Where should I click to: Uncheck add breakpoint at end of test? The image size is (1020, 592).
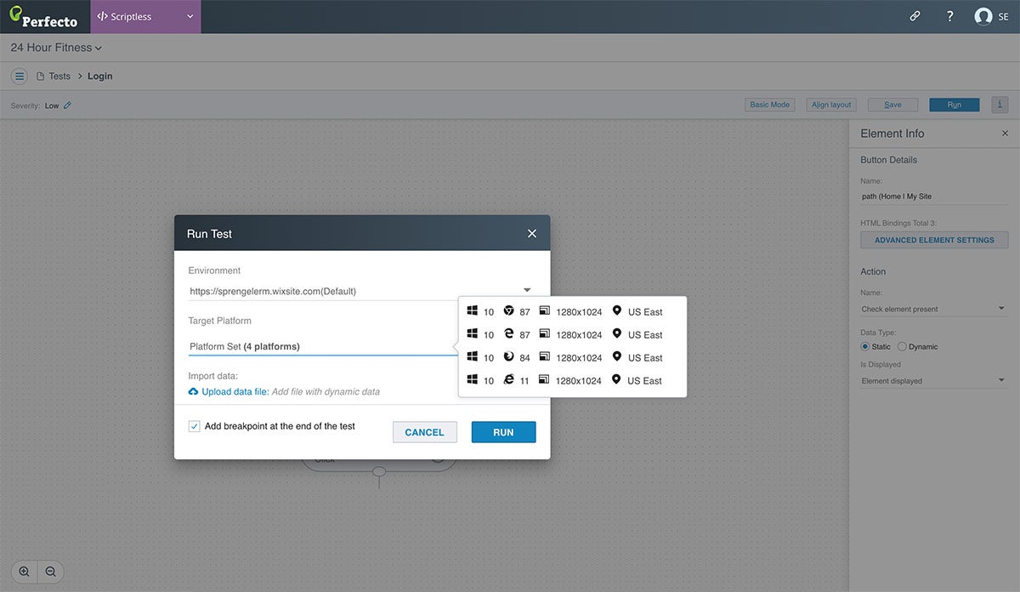(194, 425)
